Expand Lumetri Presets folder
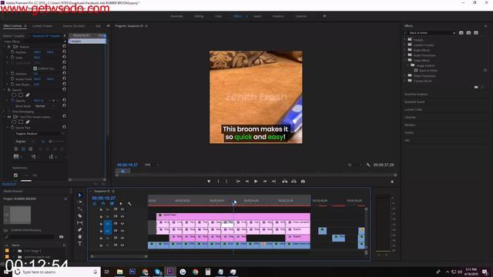The height and width of the screenshot is (277, 493). (405, 45)
